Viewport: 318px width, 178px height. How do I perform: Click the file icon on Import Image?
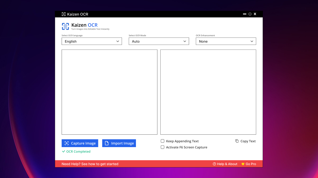[107, 143]
